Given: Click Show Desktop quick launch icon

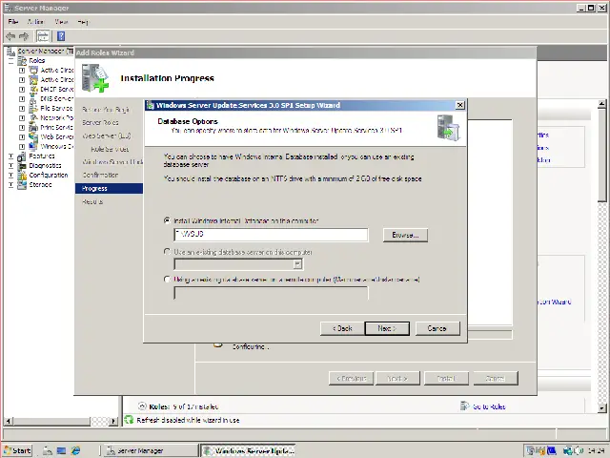Looking at the screenshot, I should (x=61, y=450).
